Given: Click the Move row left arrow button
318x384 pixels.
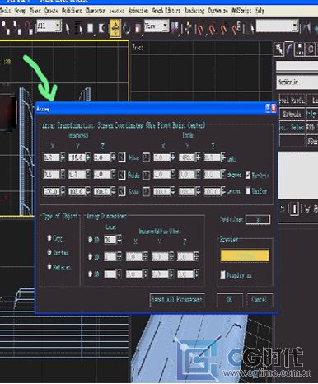Looking at the screenshot, I should pyautogui.click(x=122, y=157).
